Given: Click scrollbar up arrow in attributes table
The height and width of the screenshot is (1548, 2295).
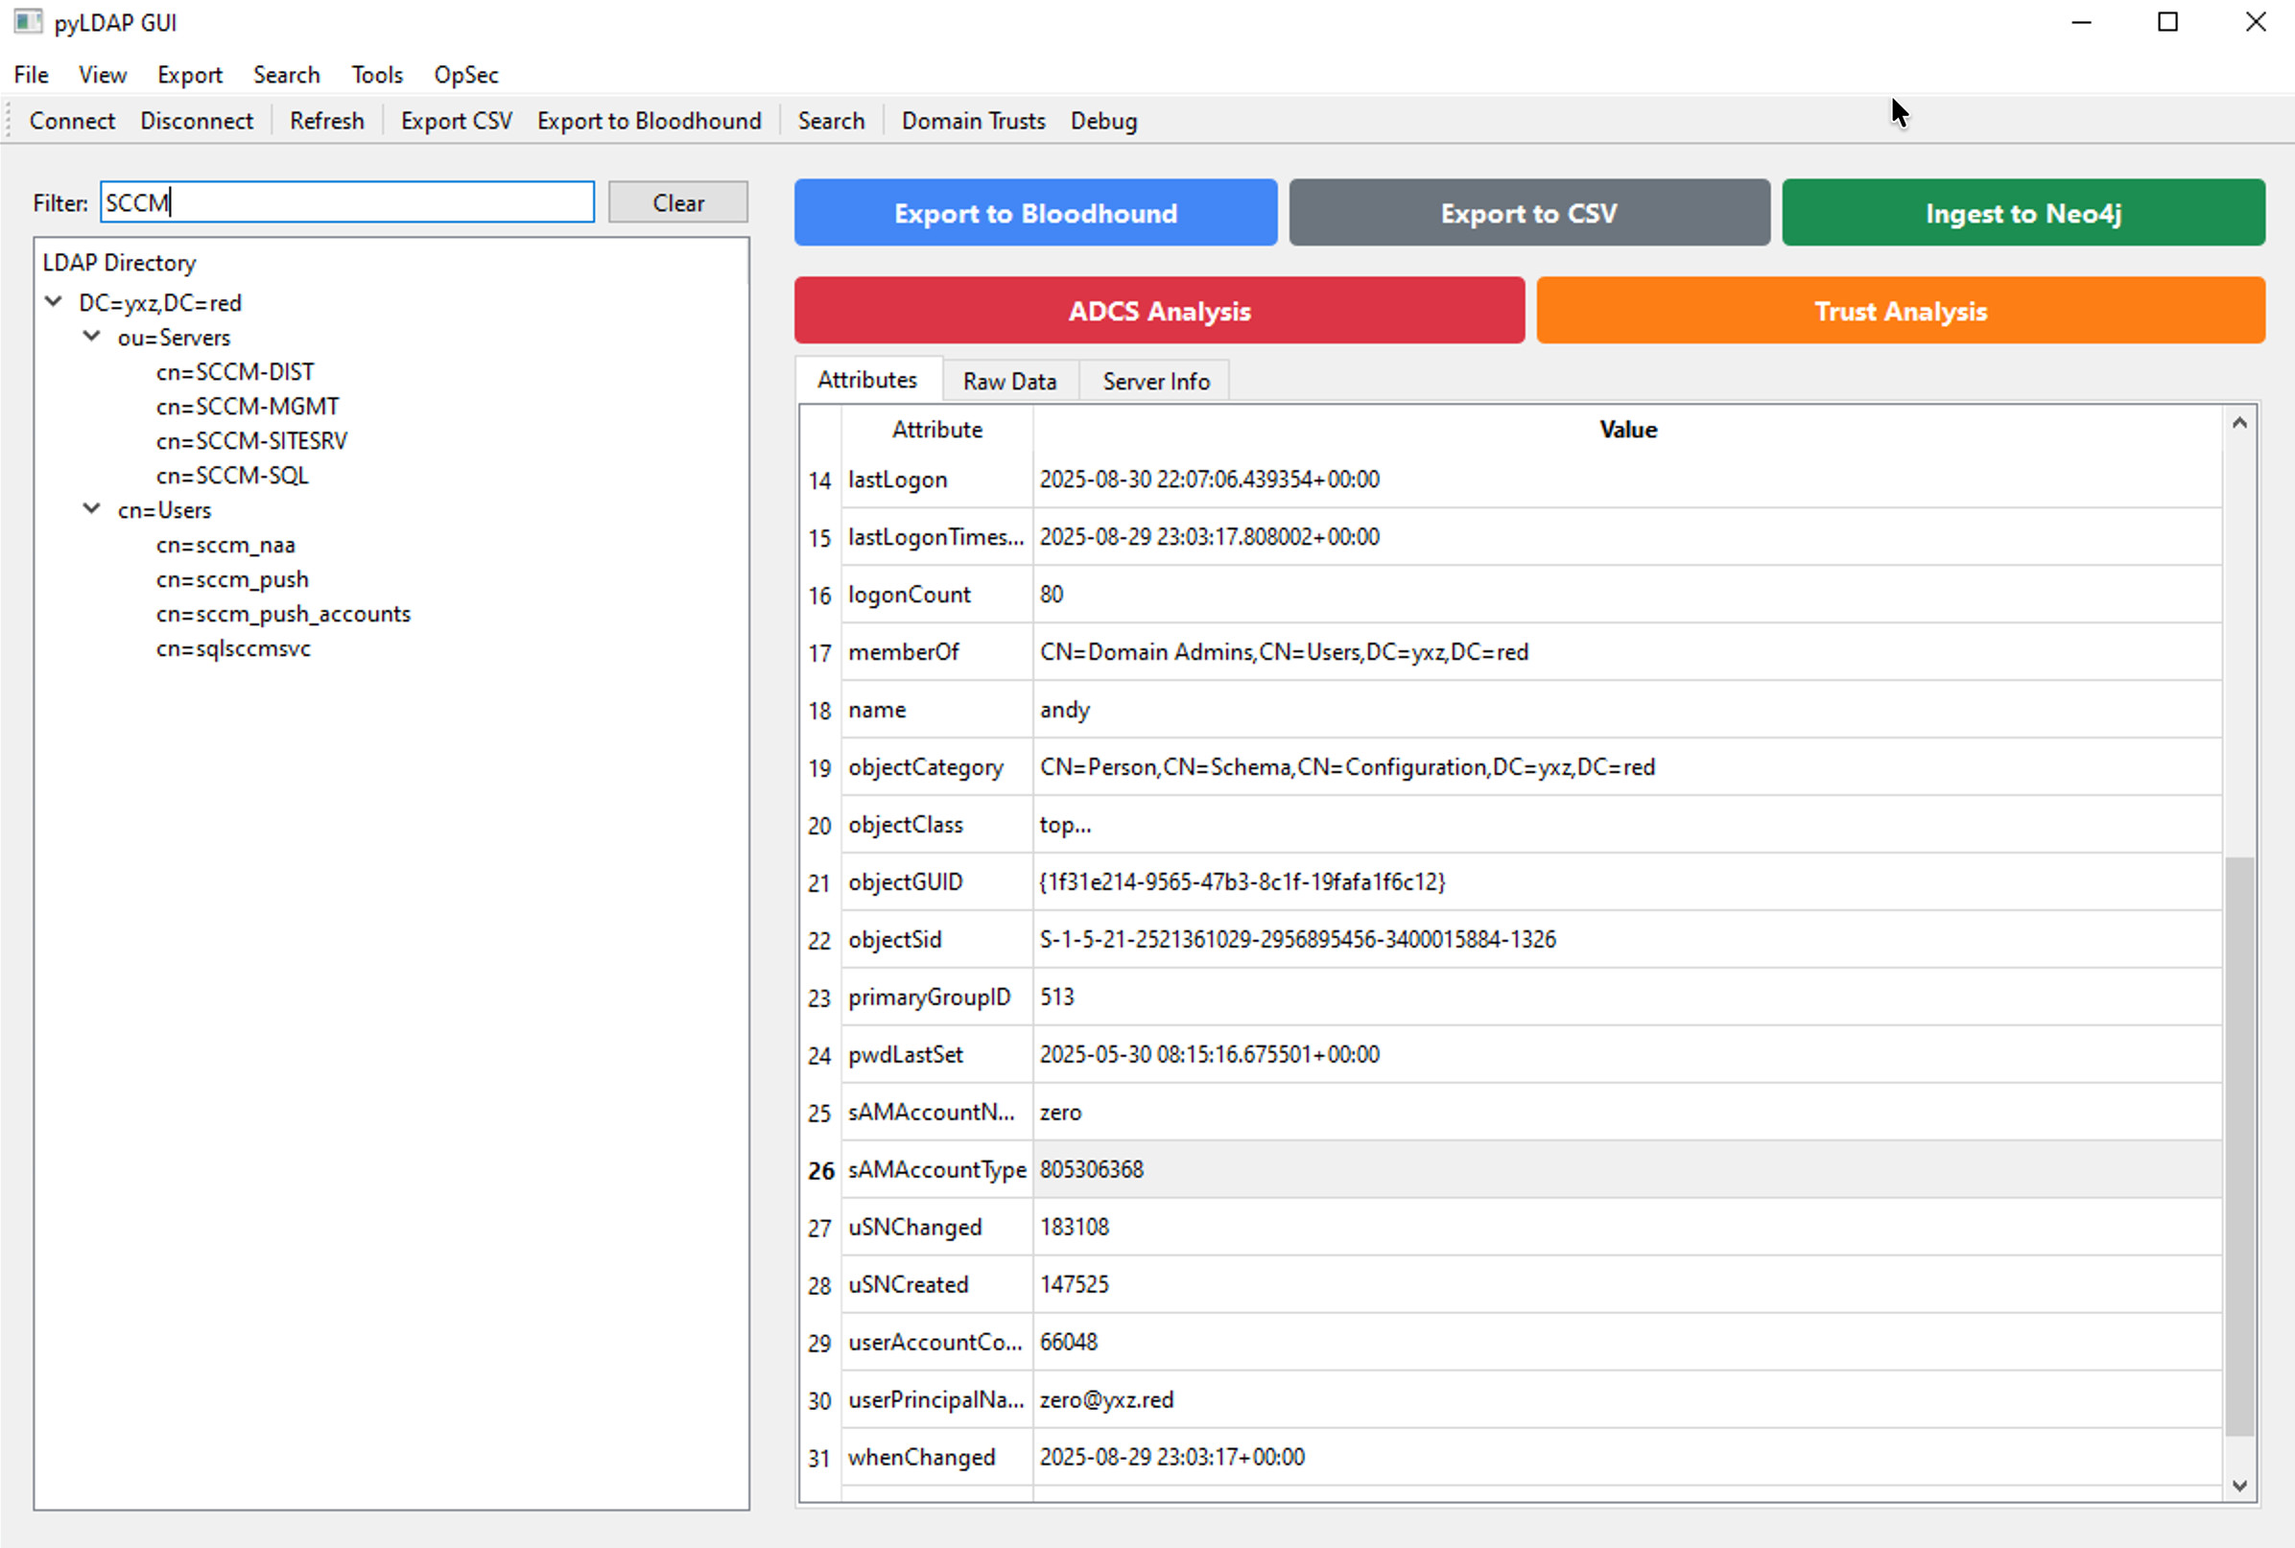Looking at the screenshot, I should (x=2239, y=424).
